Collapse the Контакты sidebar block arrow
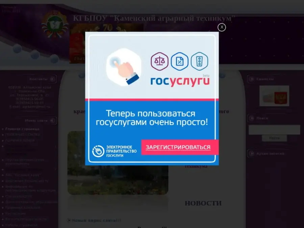Screen dimensions: 304x228 [52, 79]
